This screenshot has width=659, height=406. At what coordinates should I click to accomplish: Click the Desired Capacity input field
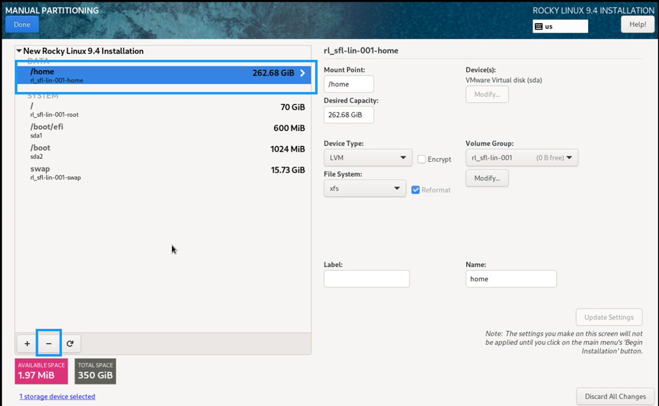[x=349, y=115]
